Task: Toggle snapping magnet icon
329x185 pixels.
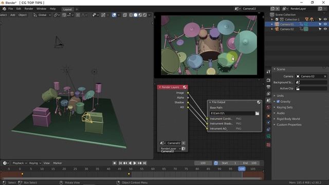Action: click(64, 15)
